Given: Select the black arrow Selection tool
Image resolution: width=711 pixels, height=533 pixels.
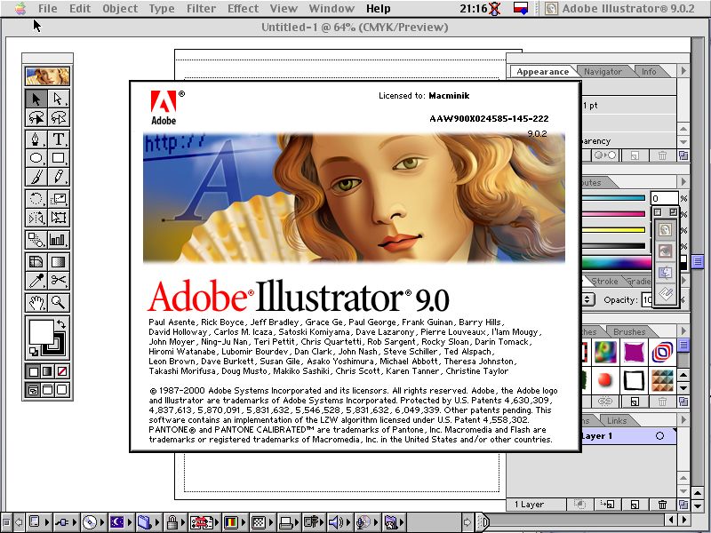Looking at the screenshot, I should pos(36,99).
